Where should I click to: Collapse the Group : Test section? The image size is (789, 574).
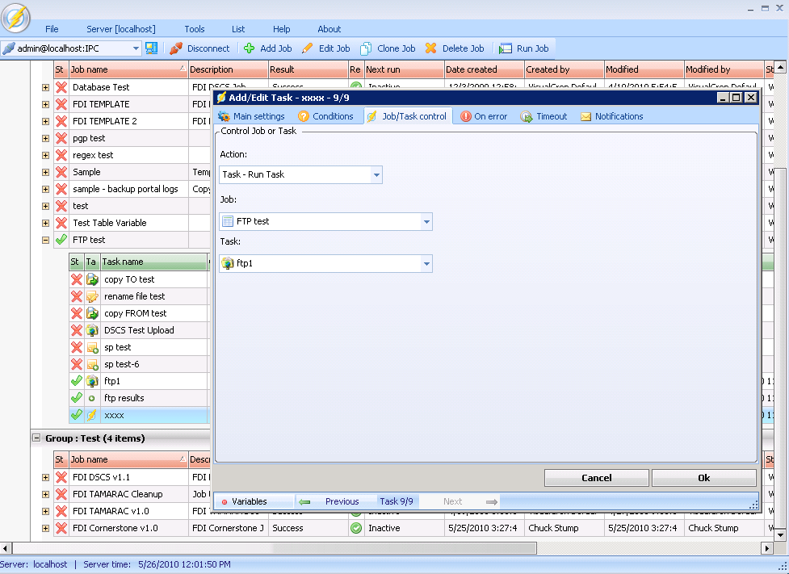coord(36,438)
